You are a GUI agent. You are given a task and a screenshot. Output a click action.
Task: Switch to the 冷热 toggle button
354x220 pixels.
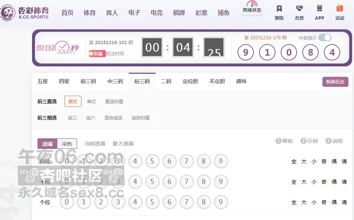[67, 144]
